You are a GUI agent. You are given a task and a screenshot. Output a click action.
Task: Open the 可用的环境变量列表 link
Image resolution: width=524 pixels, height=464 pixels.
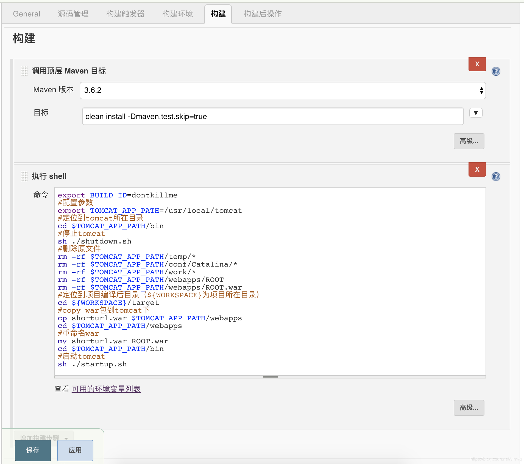click(x=106, y=389)
